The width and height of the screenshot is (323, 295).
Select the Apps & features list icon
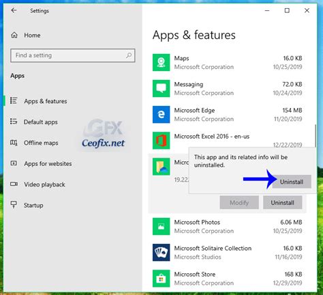coord(14,100)
